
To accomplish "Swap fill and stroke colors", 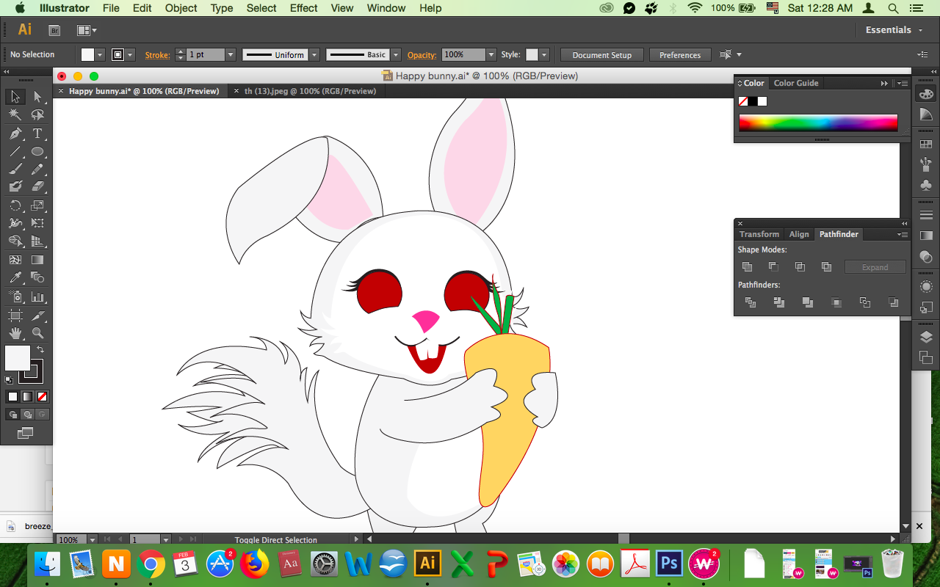I will click(40, 349).
